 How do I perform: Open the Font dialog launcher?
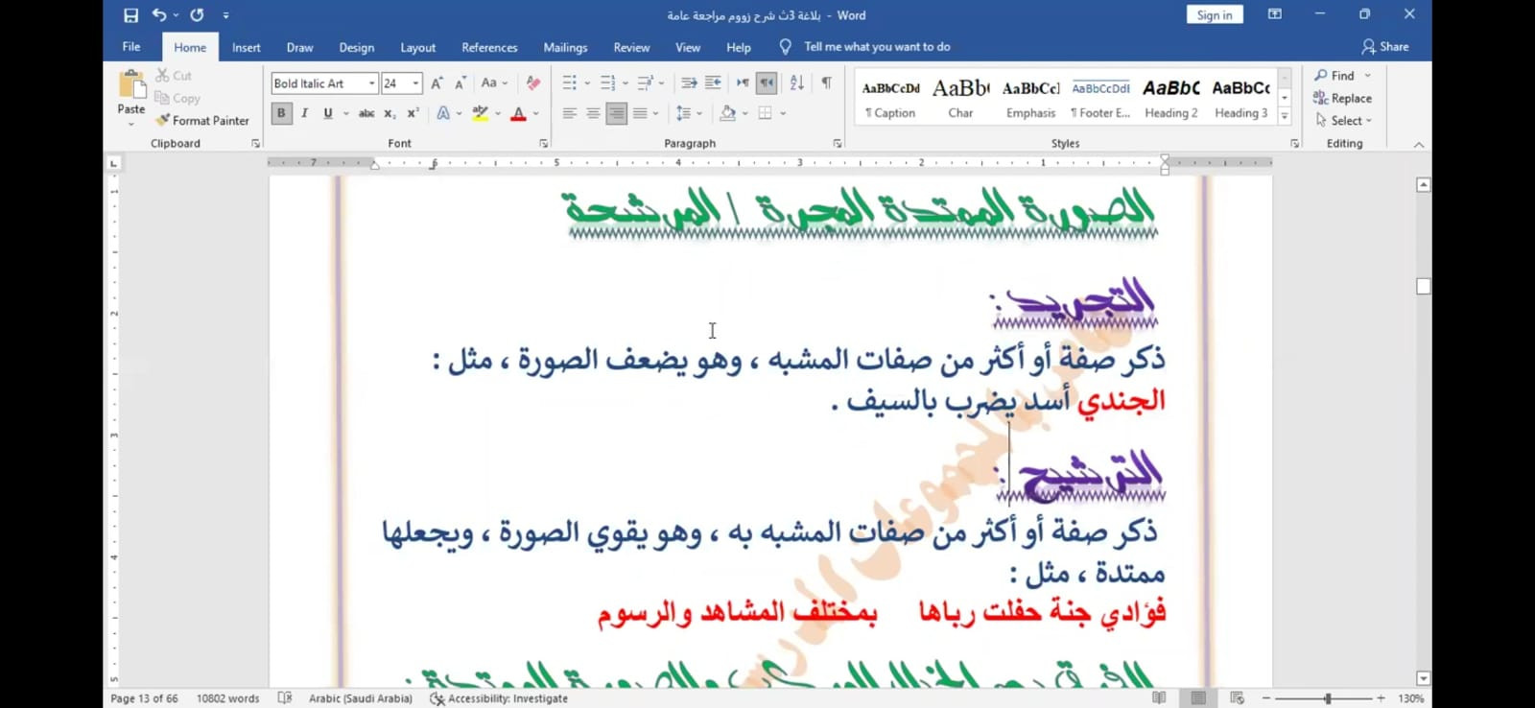coord(544,144)
